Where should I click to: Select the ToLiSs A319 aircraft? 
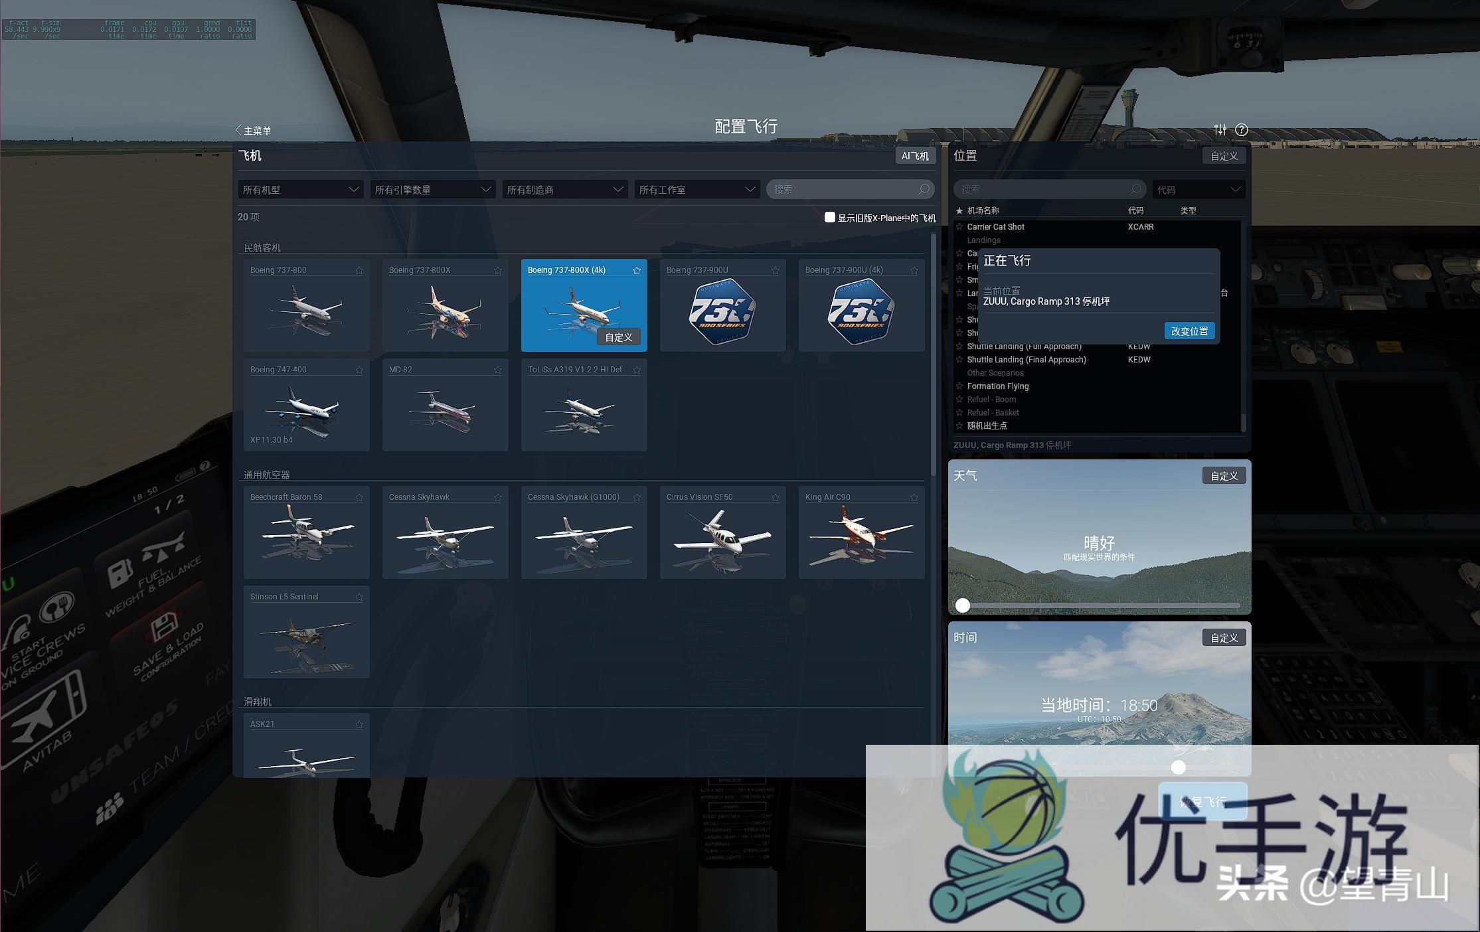[x=584, y=405]
